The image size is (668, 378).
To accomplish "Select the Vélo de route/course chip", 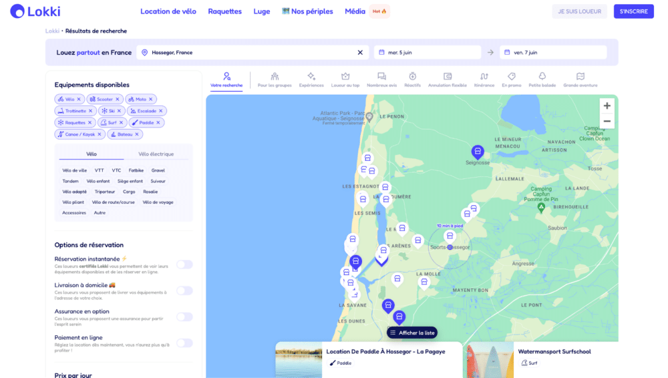I will 114,202.
